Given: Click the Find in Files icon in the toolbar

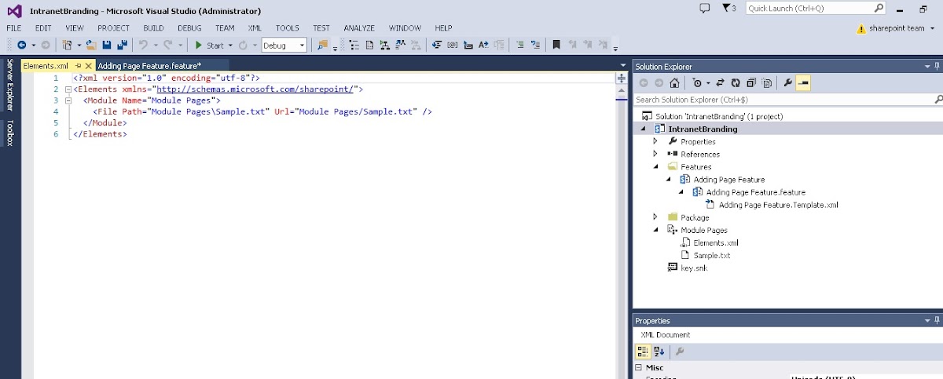Looking at the screenshot, I should (x=322, y=45).
